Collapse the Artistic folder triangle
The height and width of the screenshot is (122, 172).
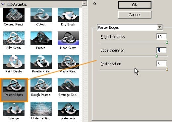[3, 4]
